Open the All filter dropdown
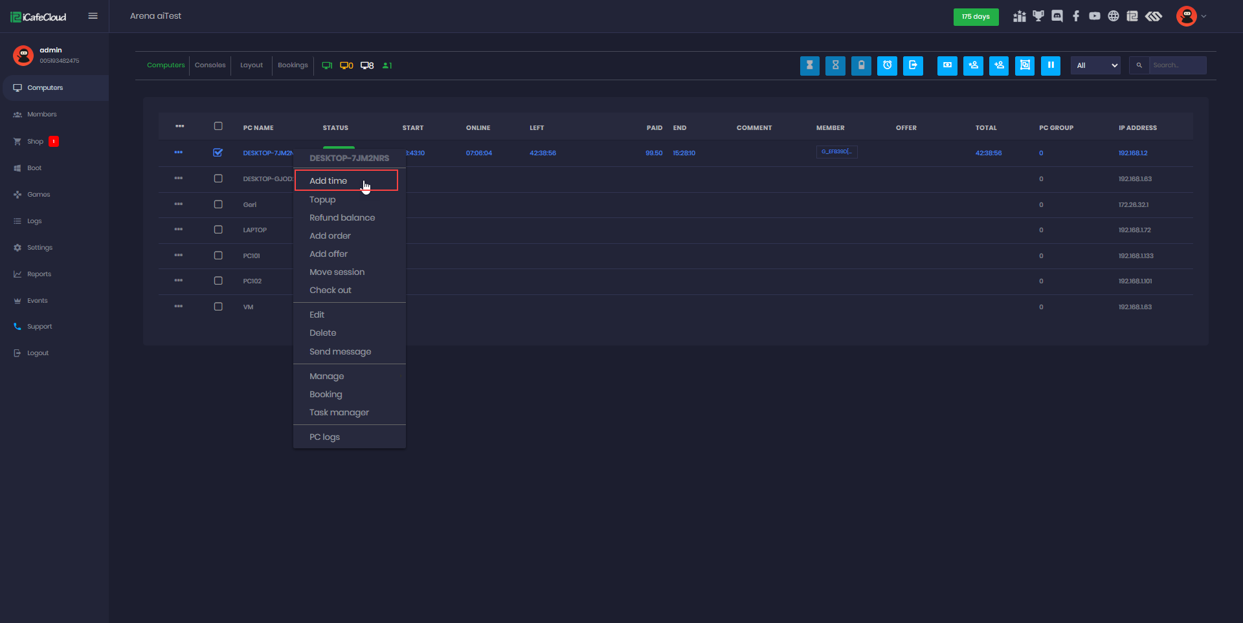The height and width of the screenshot is (623, 1243). click(1095, 65)
